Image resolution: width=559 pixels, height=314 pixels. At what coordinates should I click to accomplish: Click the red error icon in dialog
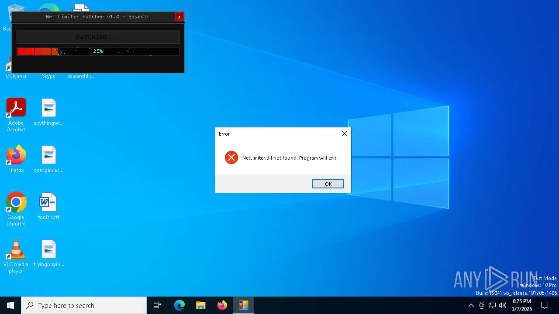click(x=231, y=157)
